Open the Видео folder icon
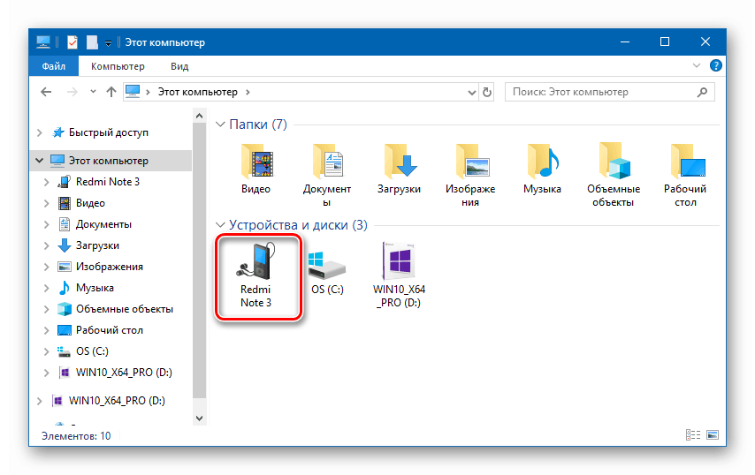 coord(255,161)
